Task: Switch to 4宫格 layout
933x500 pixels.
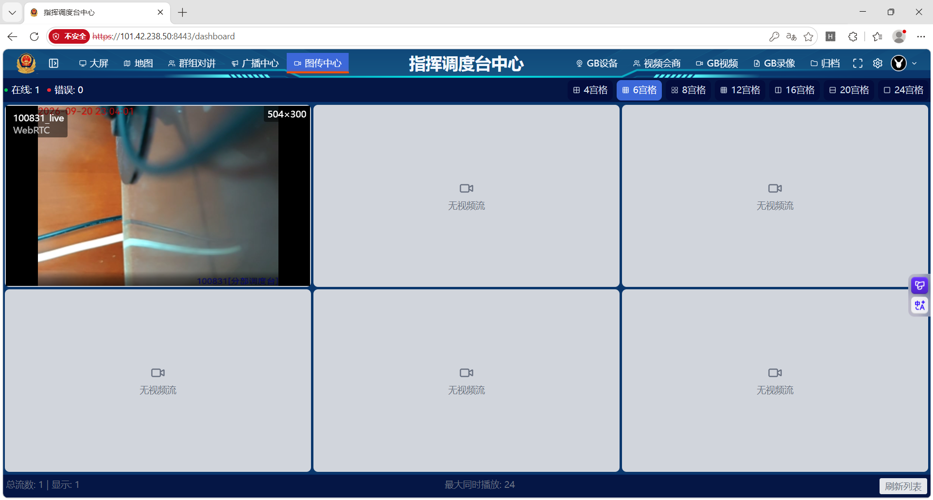Action: coord(590,90)
